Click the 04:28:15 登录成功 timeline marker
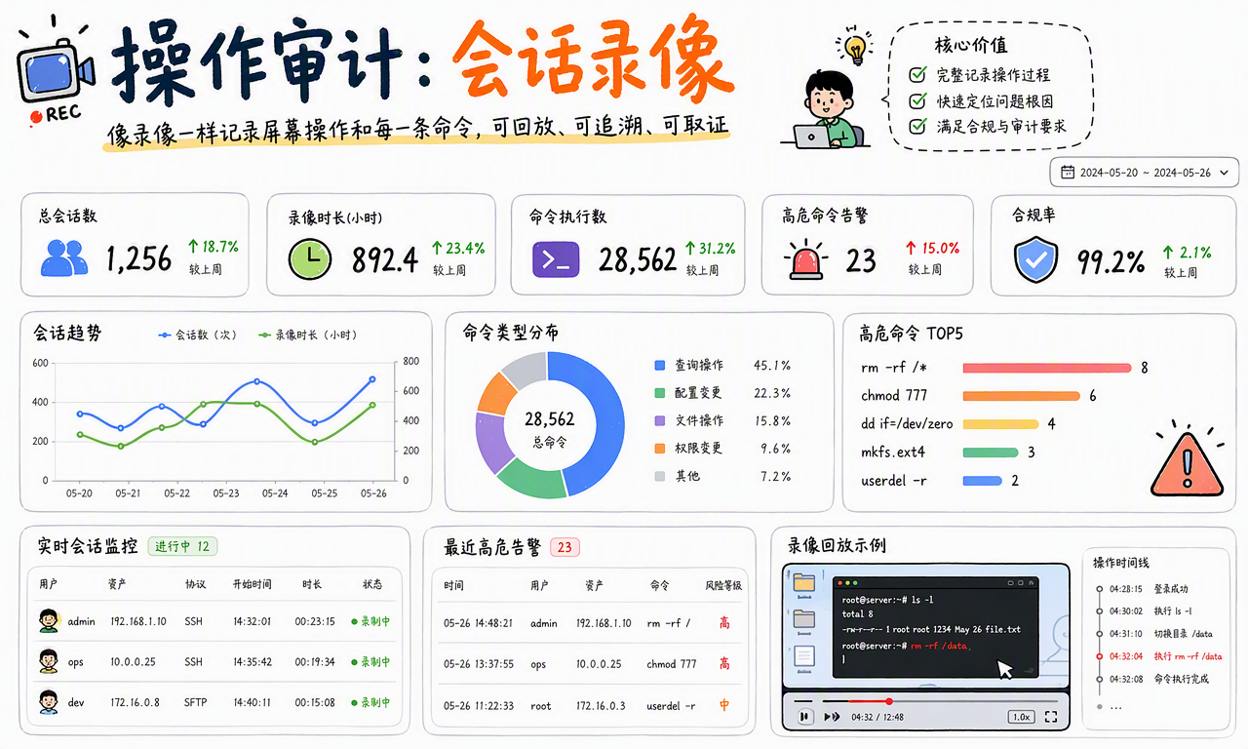Viewport: 1248px width, 749px height. (x=1099, y=589)
